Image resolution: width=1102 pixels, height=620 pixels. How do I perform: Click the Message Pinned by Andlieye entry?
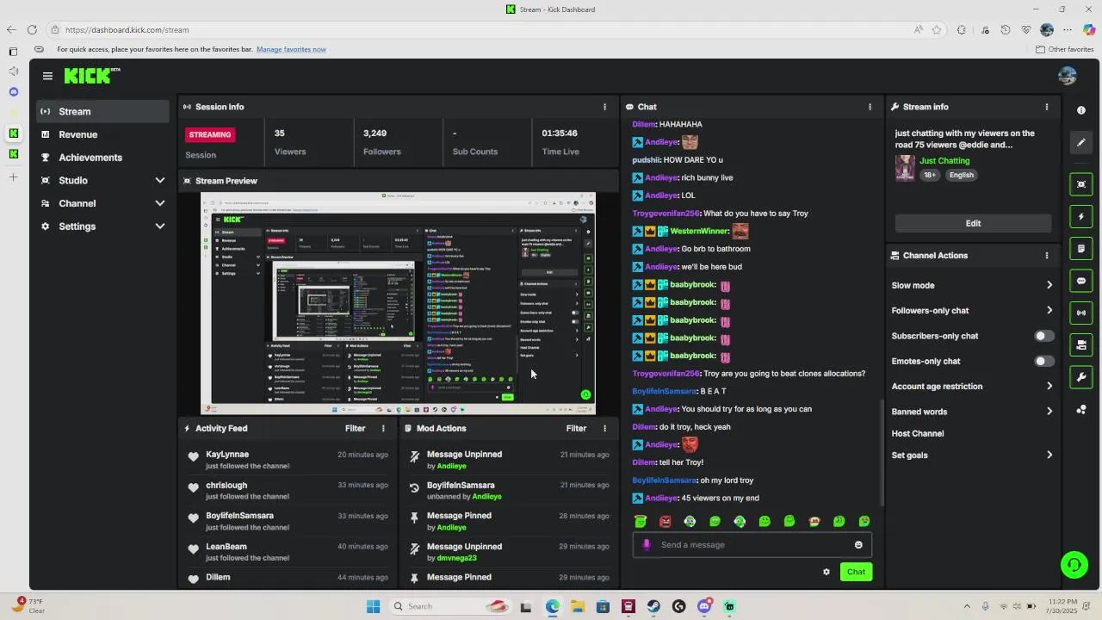coord(508,521)
